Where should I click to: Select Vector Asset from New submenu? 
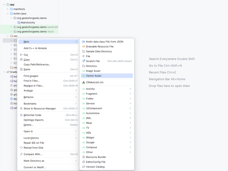pyautogui.click(x=107, y=76)
